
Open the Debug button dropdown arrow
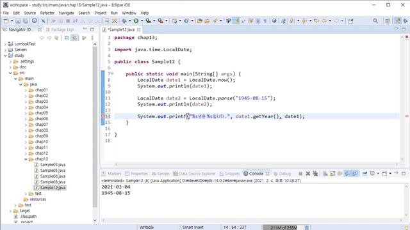129,21
